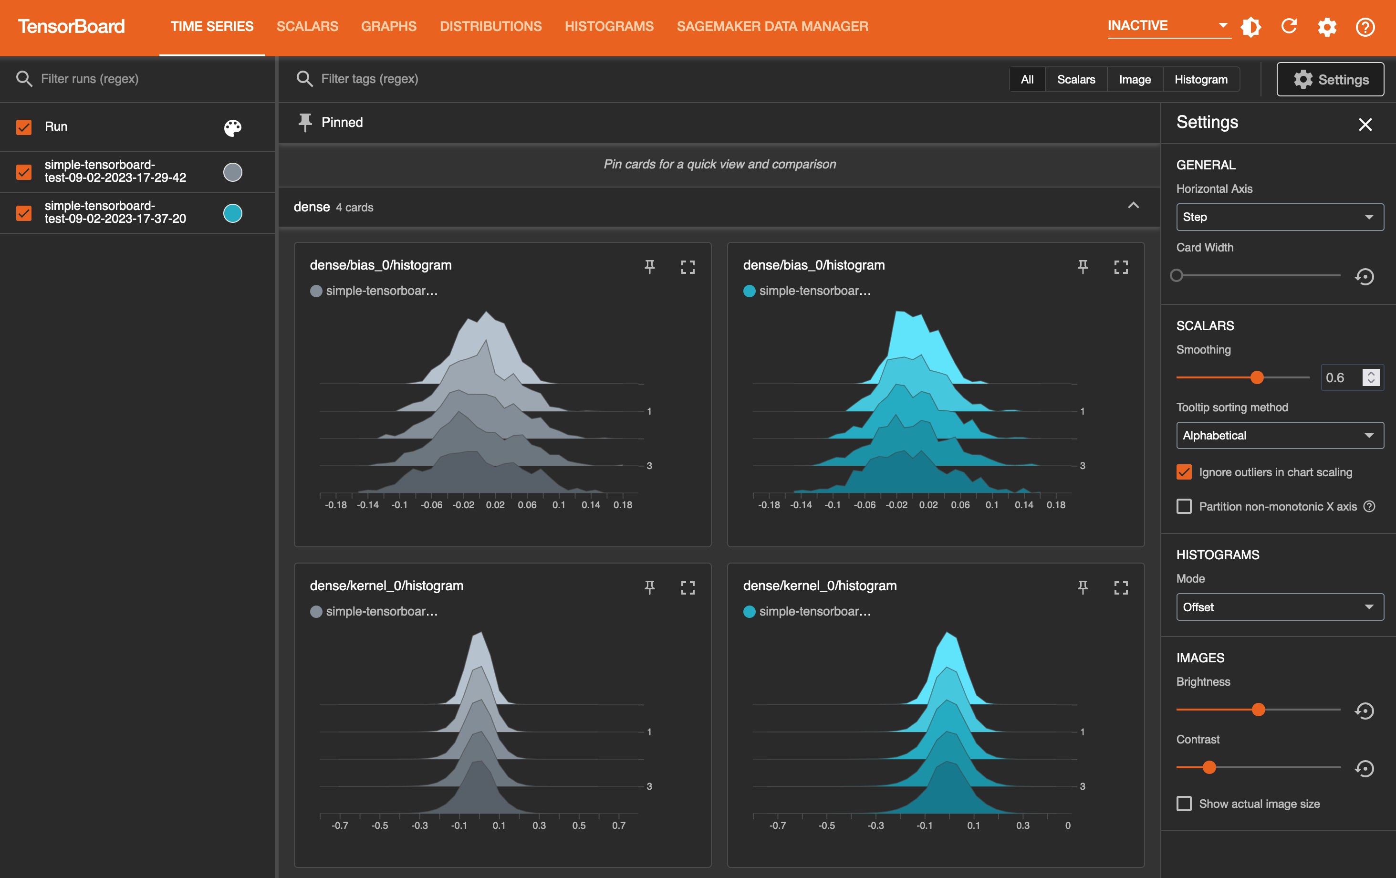
Task: Open the Histograms Mode dropdown
Action: click(1278, 607)
